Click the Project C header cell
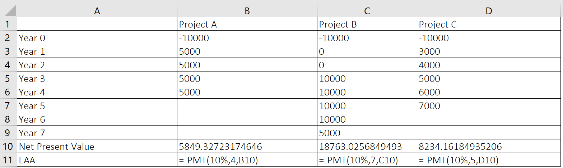The image size is (563, 168). 489,24
